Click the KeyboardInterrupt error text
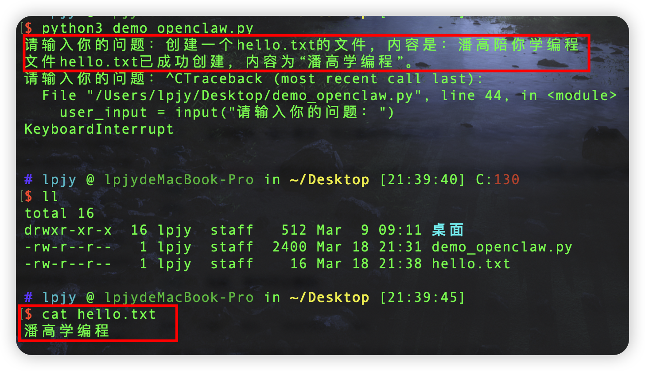Image resolution: width=645 pixels, height=371 pixels. [x=99, y=129]
